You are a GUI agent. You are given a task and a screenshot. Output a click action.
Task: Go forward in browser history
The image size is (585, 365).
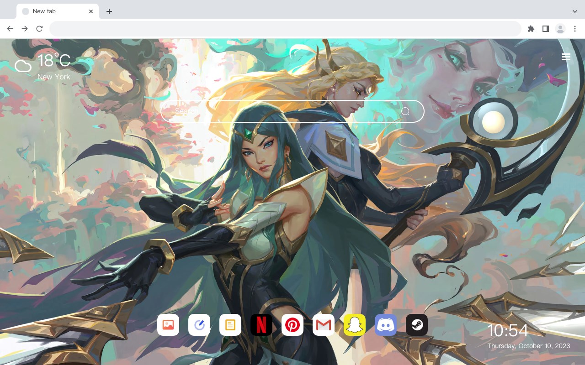tap(25, 29)
